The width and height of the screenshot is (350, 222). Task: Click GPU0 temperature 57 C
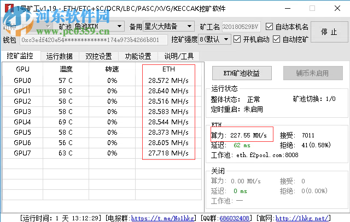pos(66,80)
